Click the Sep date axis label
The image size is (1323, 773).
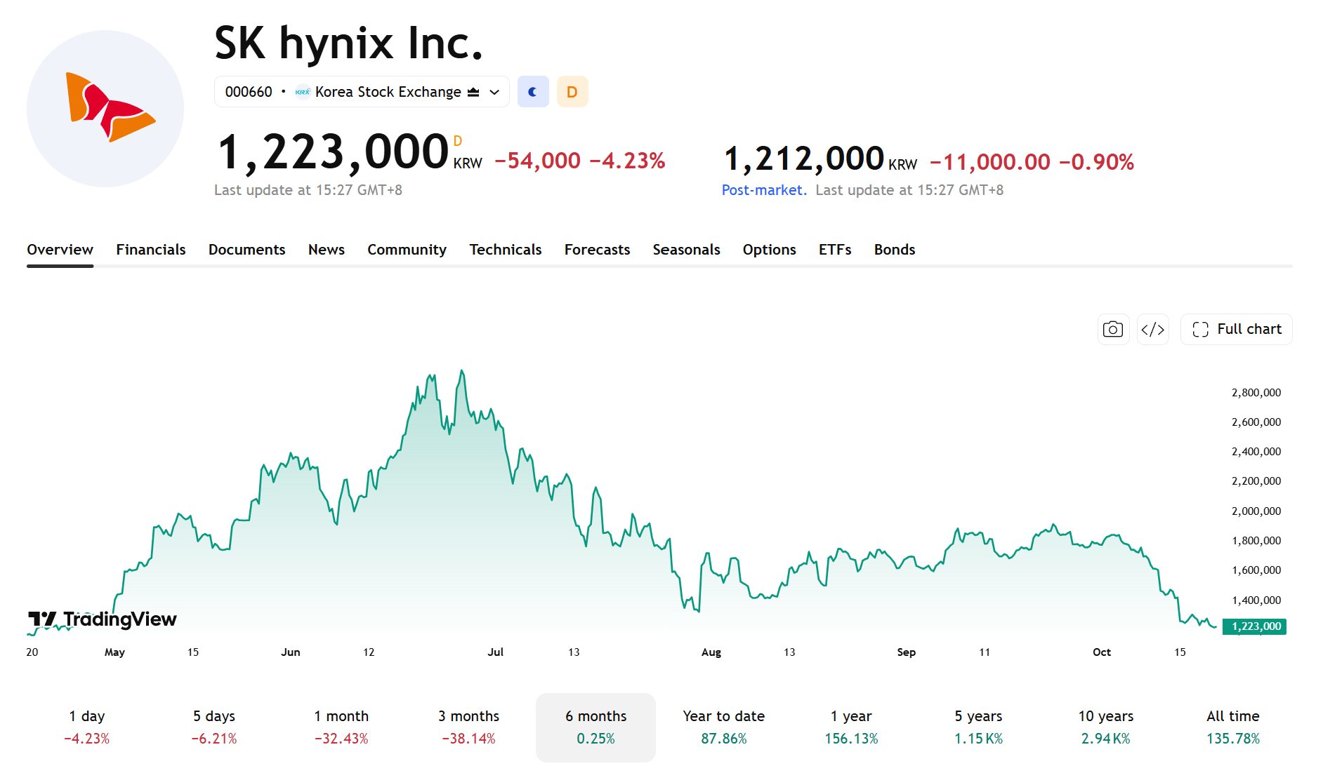coord(907,652)
